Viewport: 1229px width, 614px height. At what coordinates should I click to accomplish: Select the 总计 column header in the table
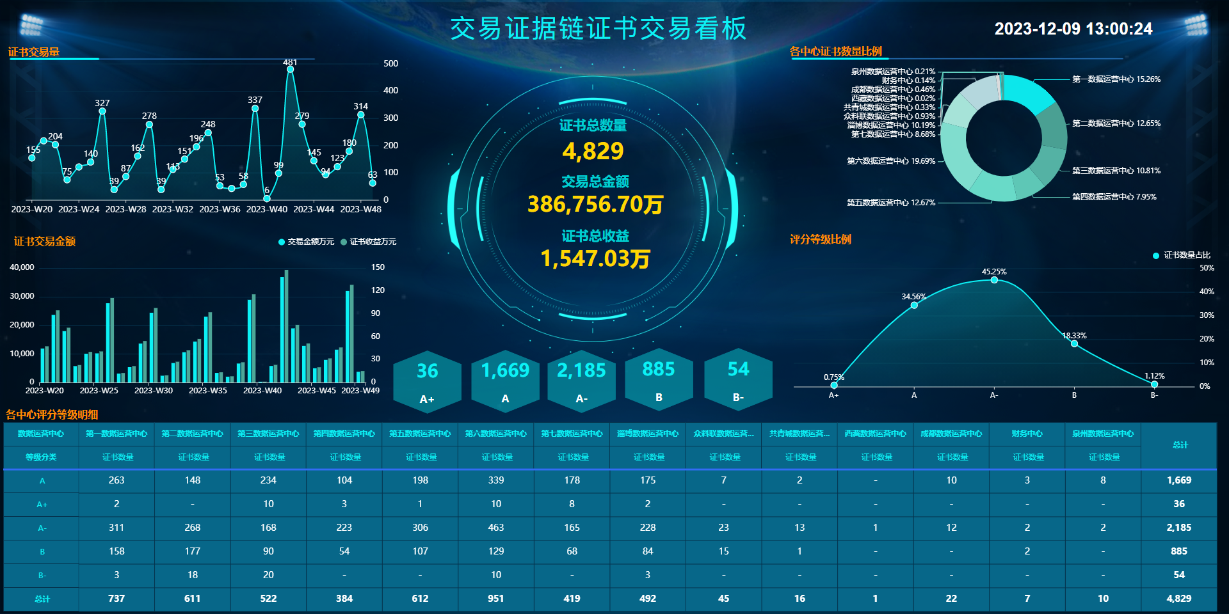(x=1179, y=445)
